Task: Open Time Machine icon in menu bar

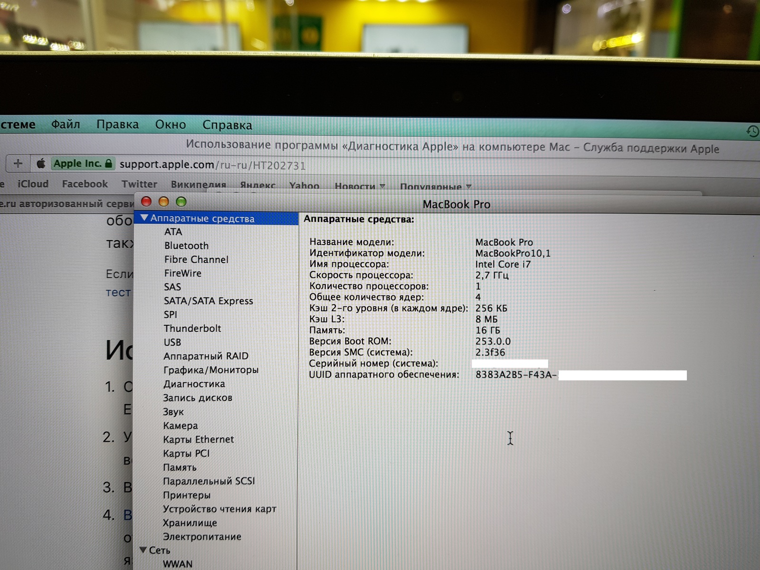Action: pos(752,131)
